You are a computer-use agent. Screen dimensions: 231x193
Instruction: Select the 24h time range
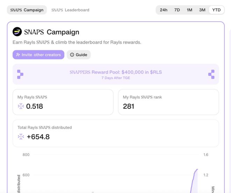click(163, 10)
